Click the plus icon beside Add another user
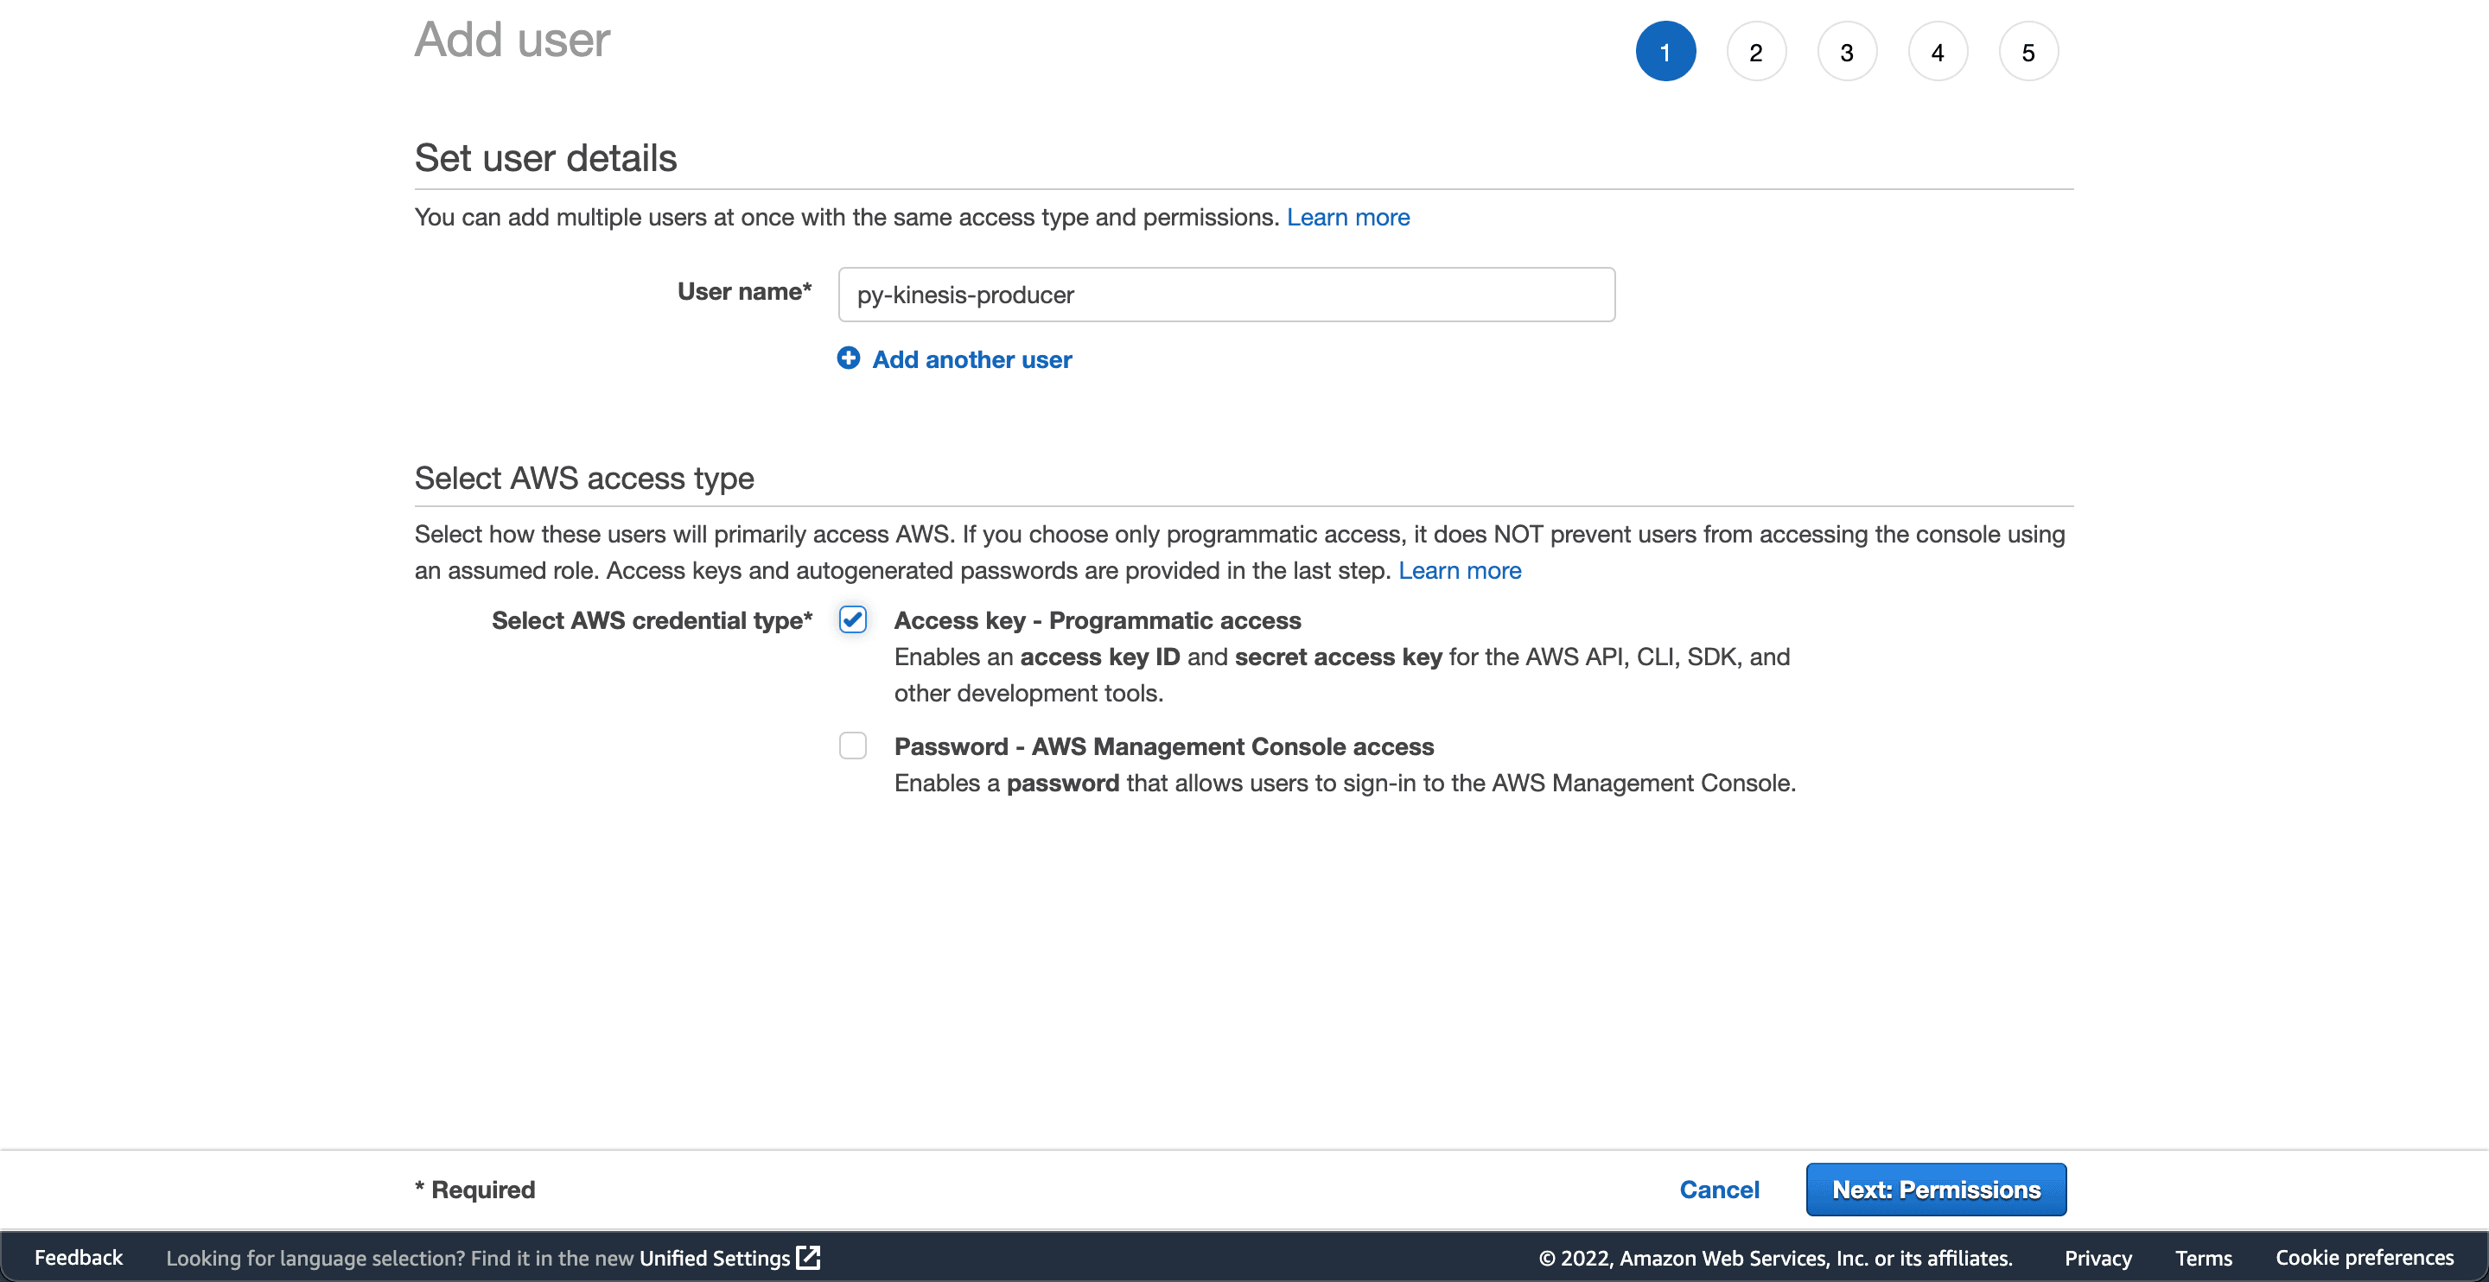The image size is (2489, 1282). (847, 359)
